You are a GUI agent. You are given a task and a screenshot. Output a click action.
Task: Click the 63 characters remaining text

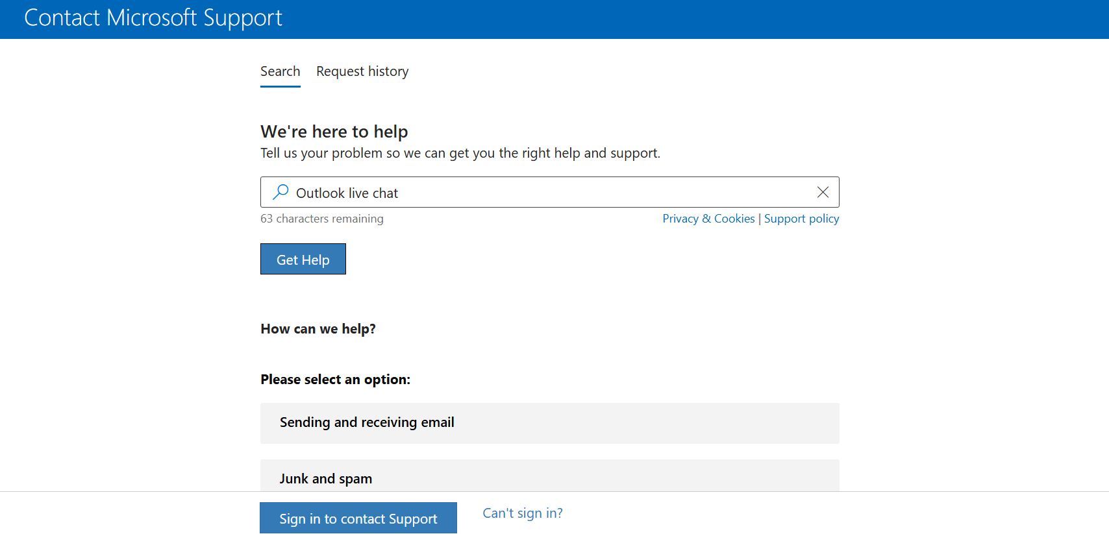click(322, 219)
